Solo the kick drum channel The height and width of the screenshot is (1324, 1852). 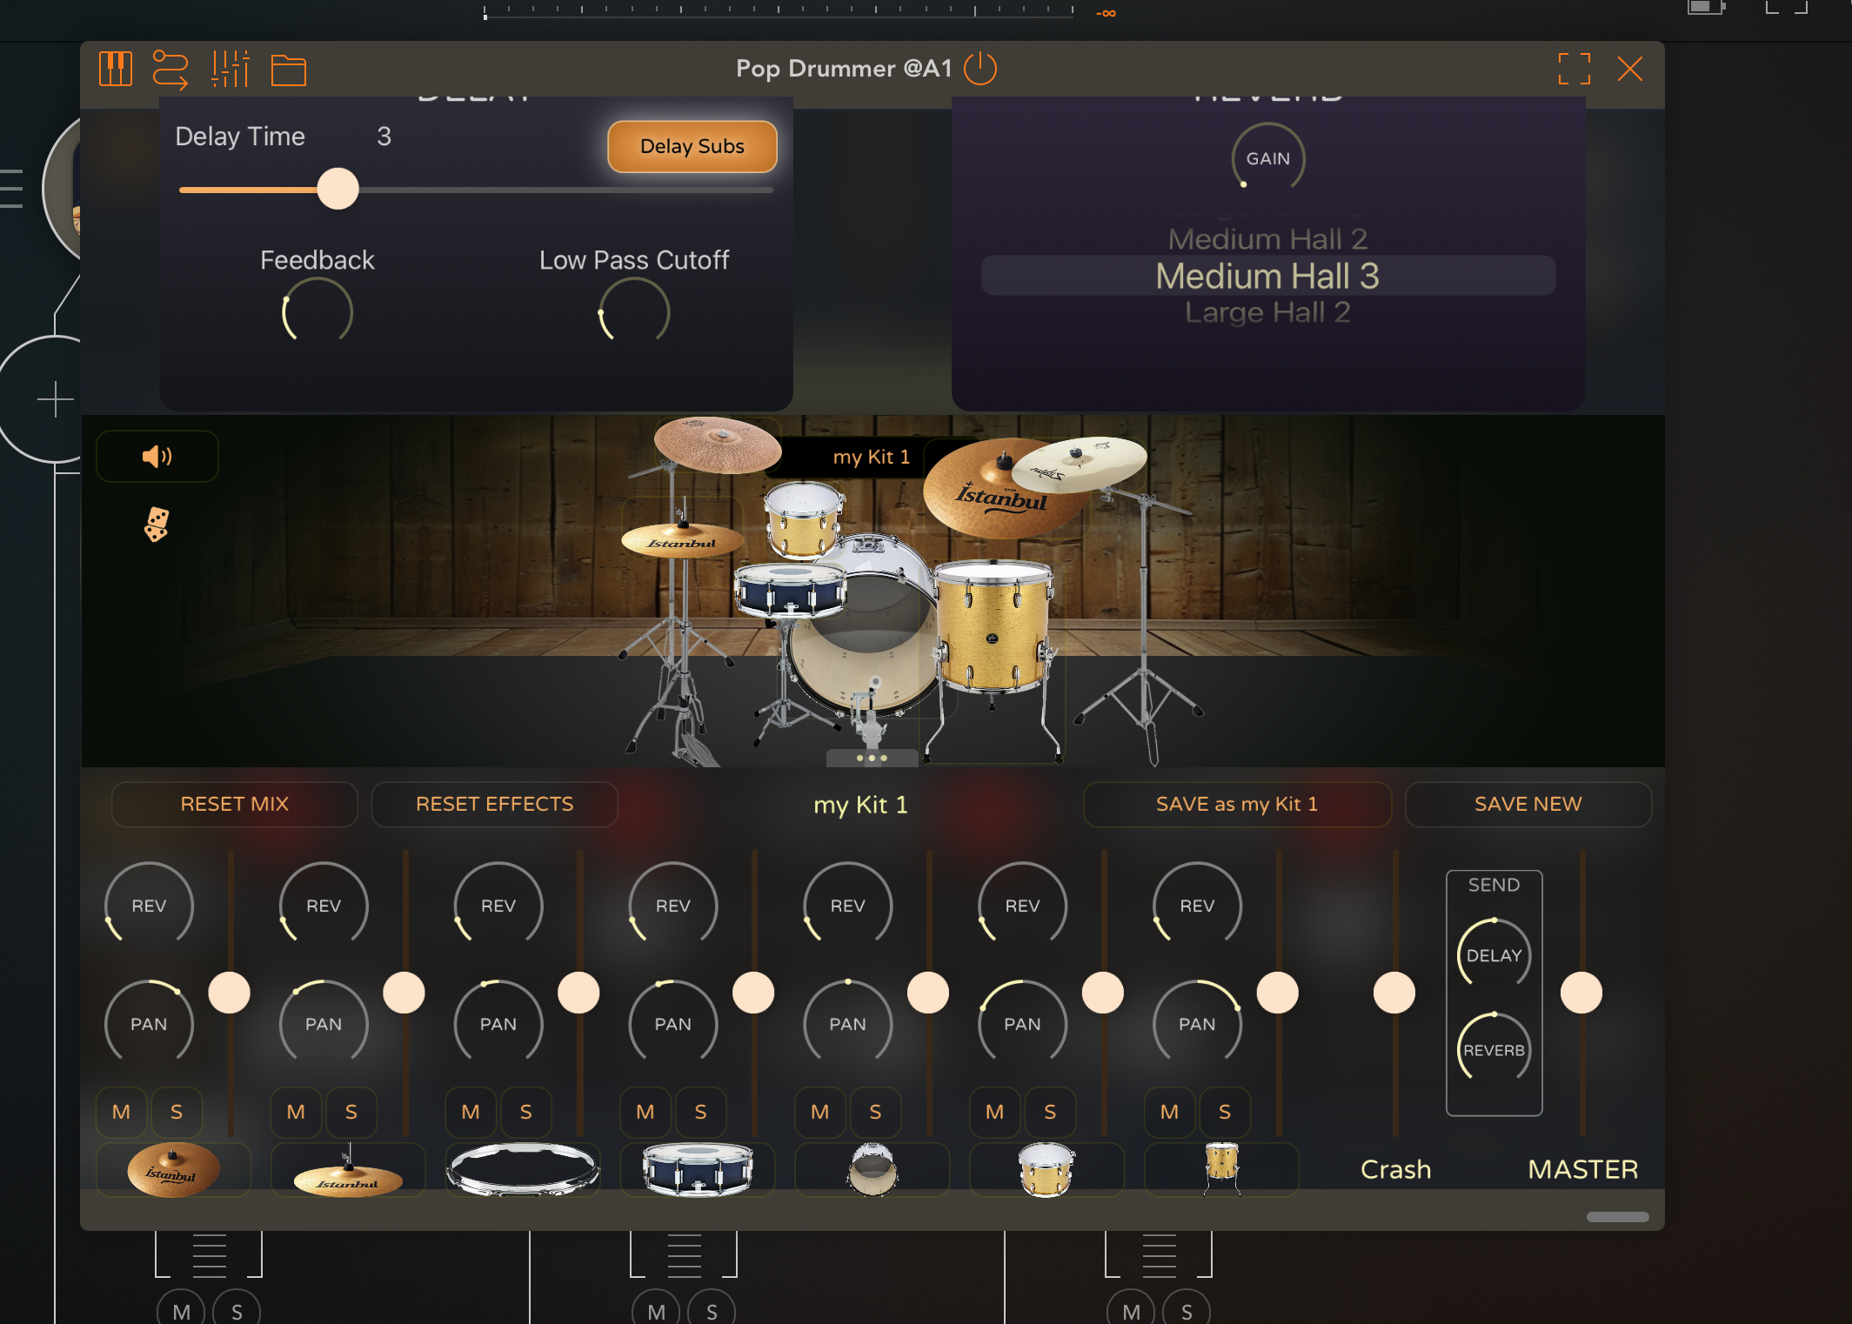(x=876, y=1112)
